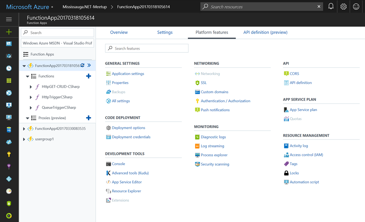Click the notifications bell icon
The height and width of the screenshot is (222, 365).
click(331, 6)
